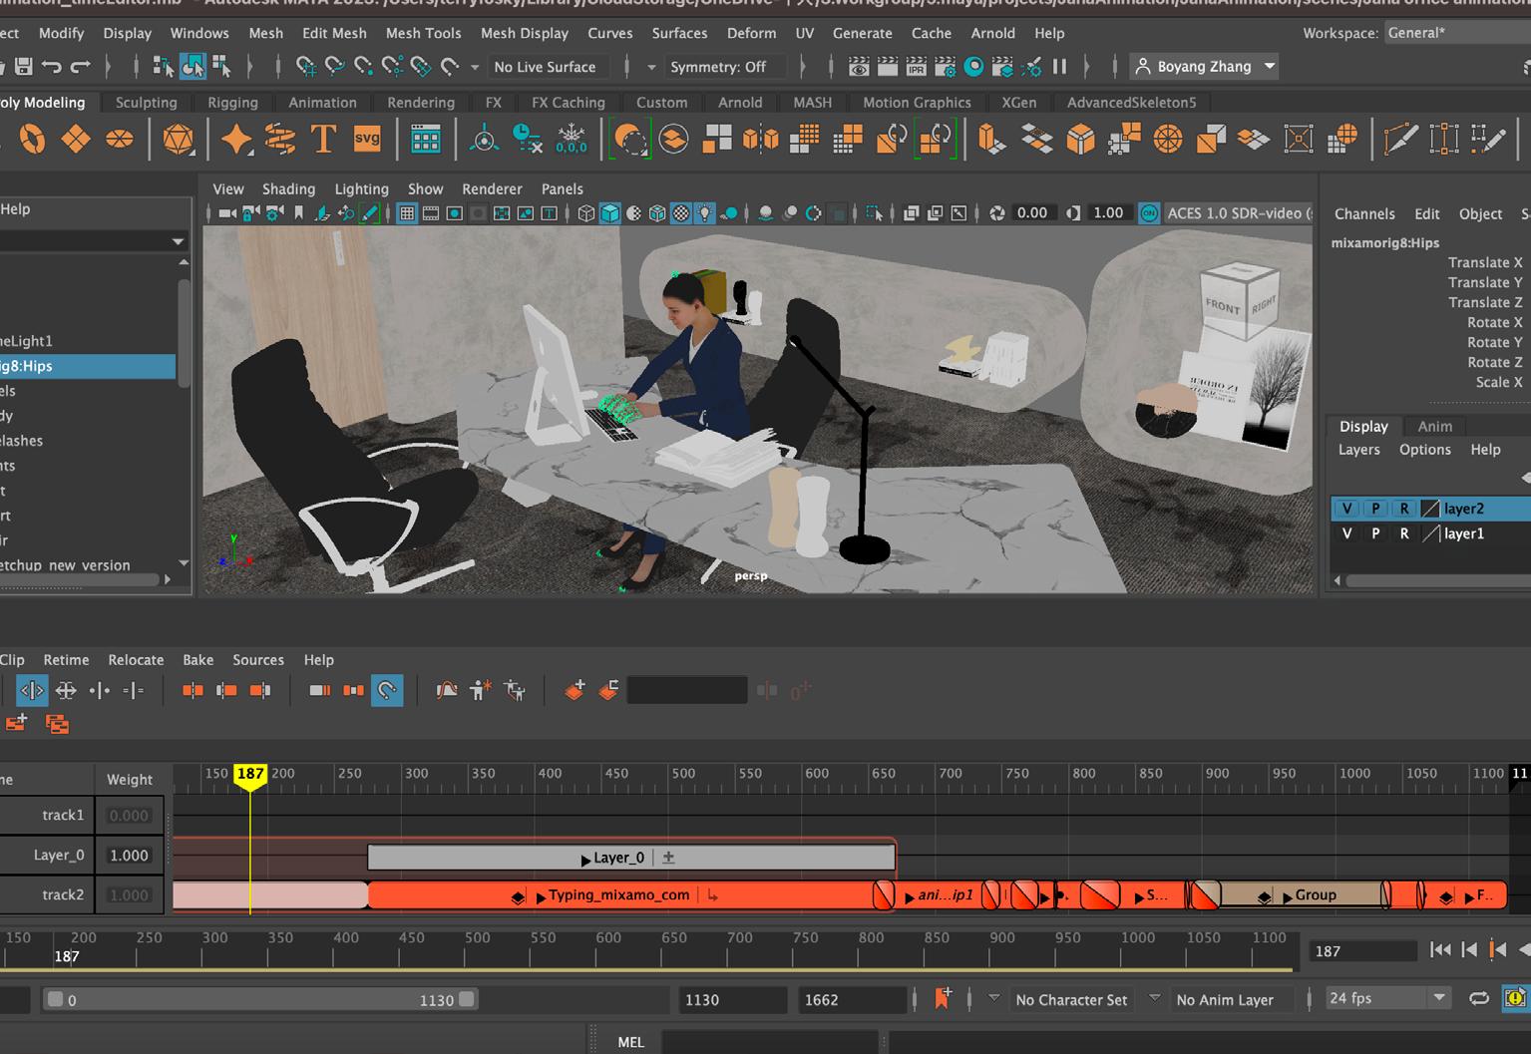Jump to start of playback range

(1440, 950)
